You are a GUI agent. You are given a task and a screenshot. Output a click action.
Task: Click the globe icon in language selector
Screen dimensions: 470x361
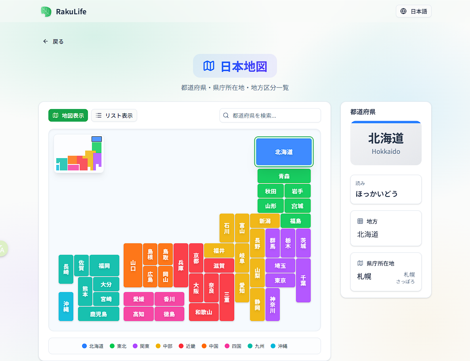tap(403, 11)
